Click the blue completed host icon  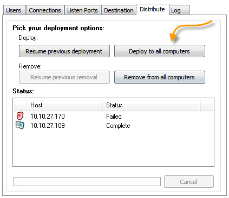point(20,125)
